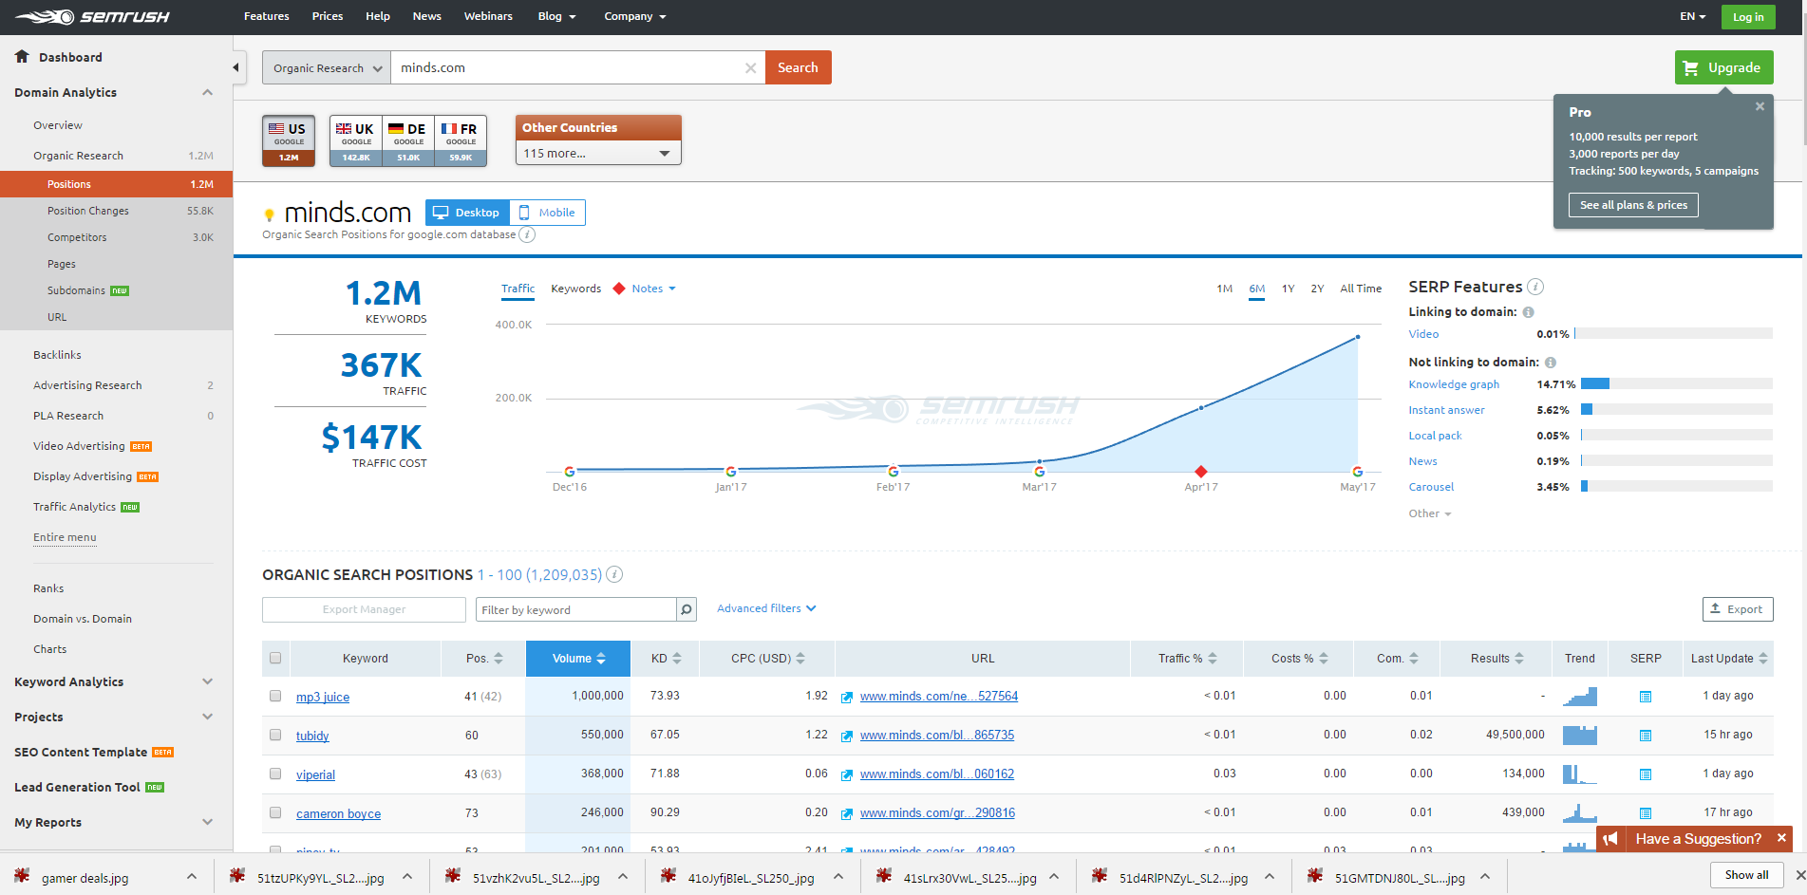This screenshot has height=895, width=1807.
Task: View SERP source for cameron boyce
Action: coord(1646,813)
